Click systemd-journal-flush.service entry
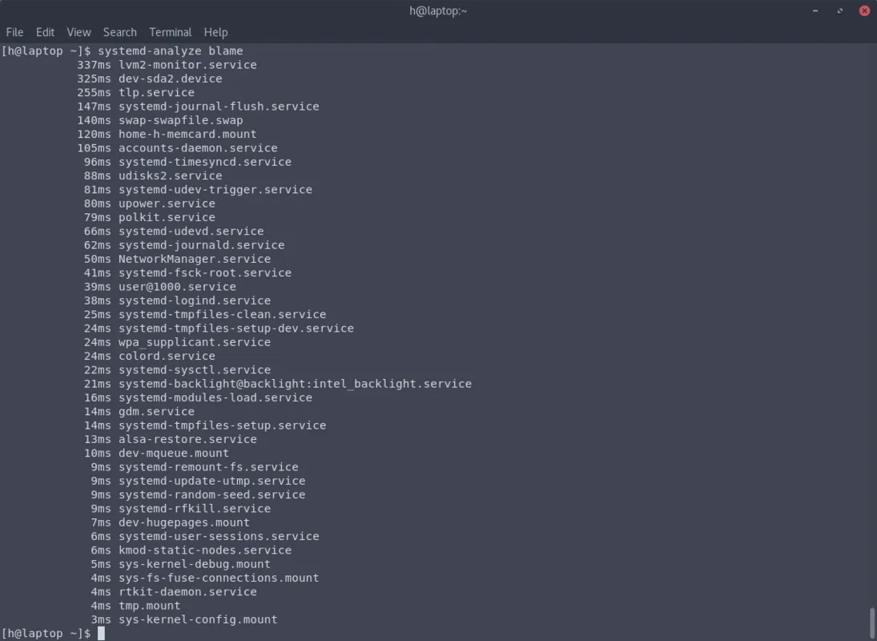The image size is (877, 641). [198, 107]
